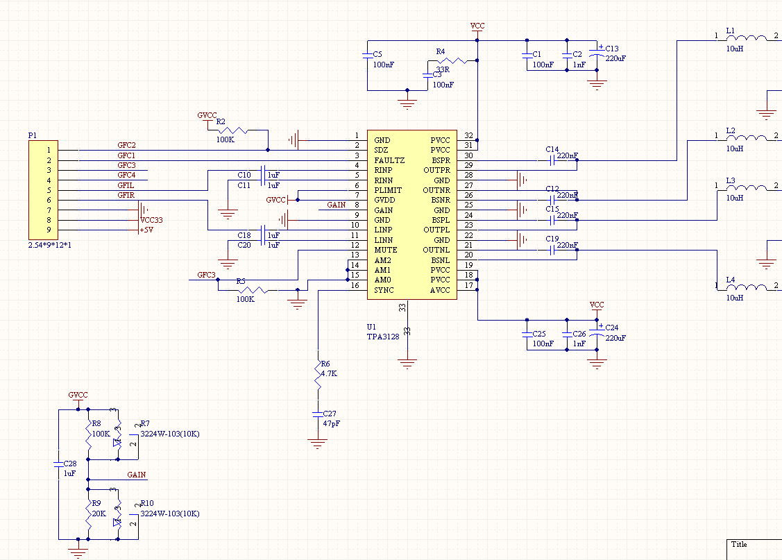Select the P1 nine-pin connector symbol
The image size is (782, 560).
44,190
